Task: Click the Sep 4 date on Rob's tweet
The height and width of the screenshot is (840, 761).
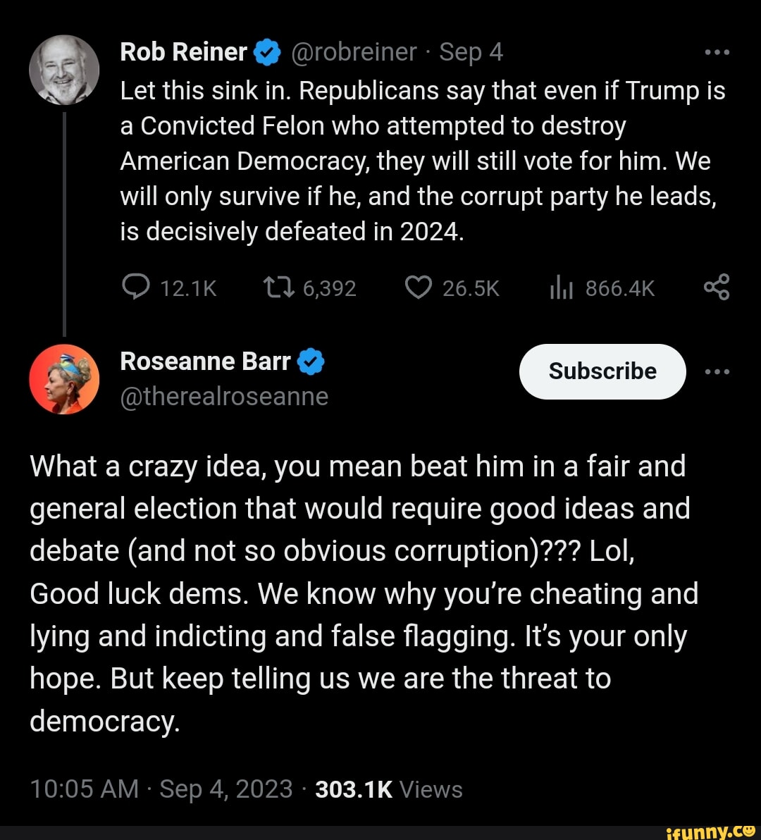Action: [x=471, y=52]
